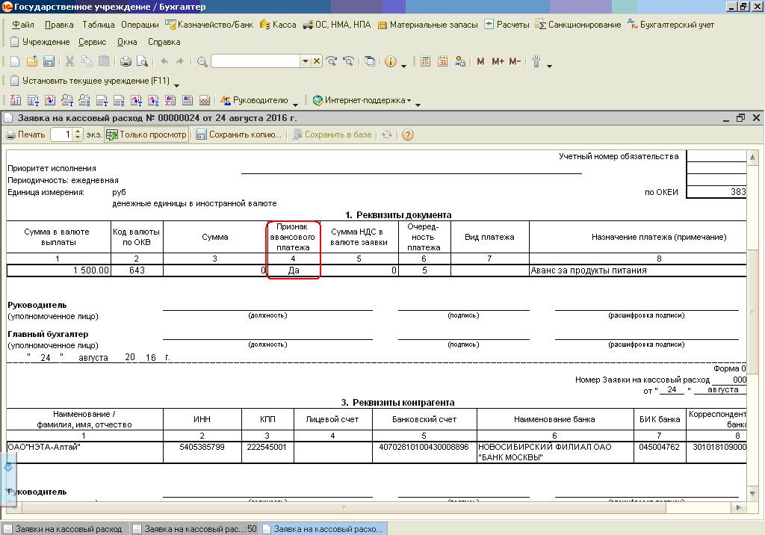This screenshot has height=535, width=765.
Task: Open the calendar icon in toolbar
Action: pos(442,61)
